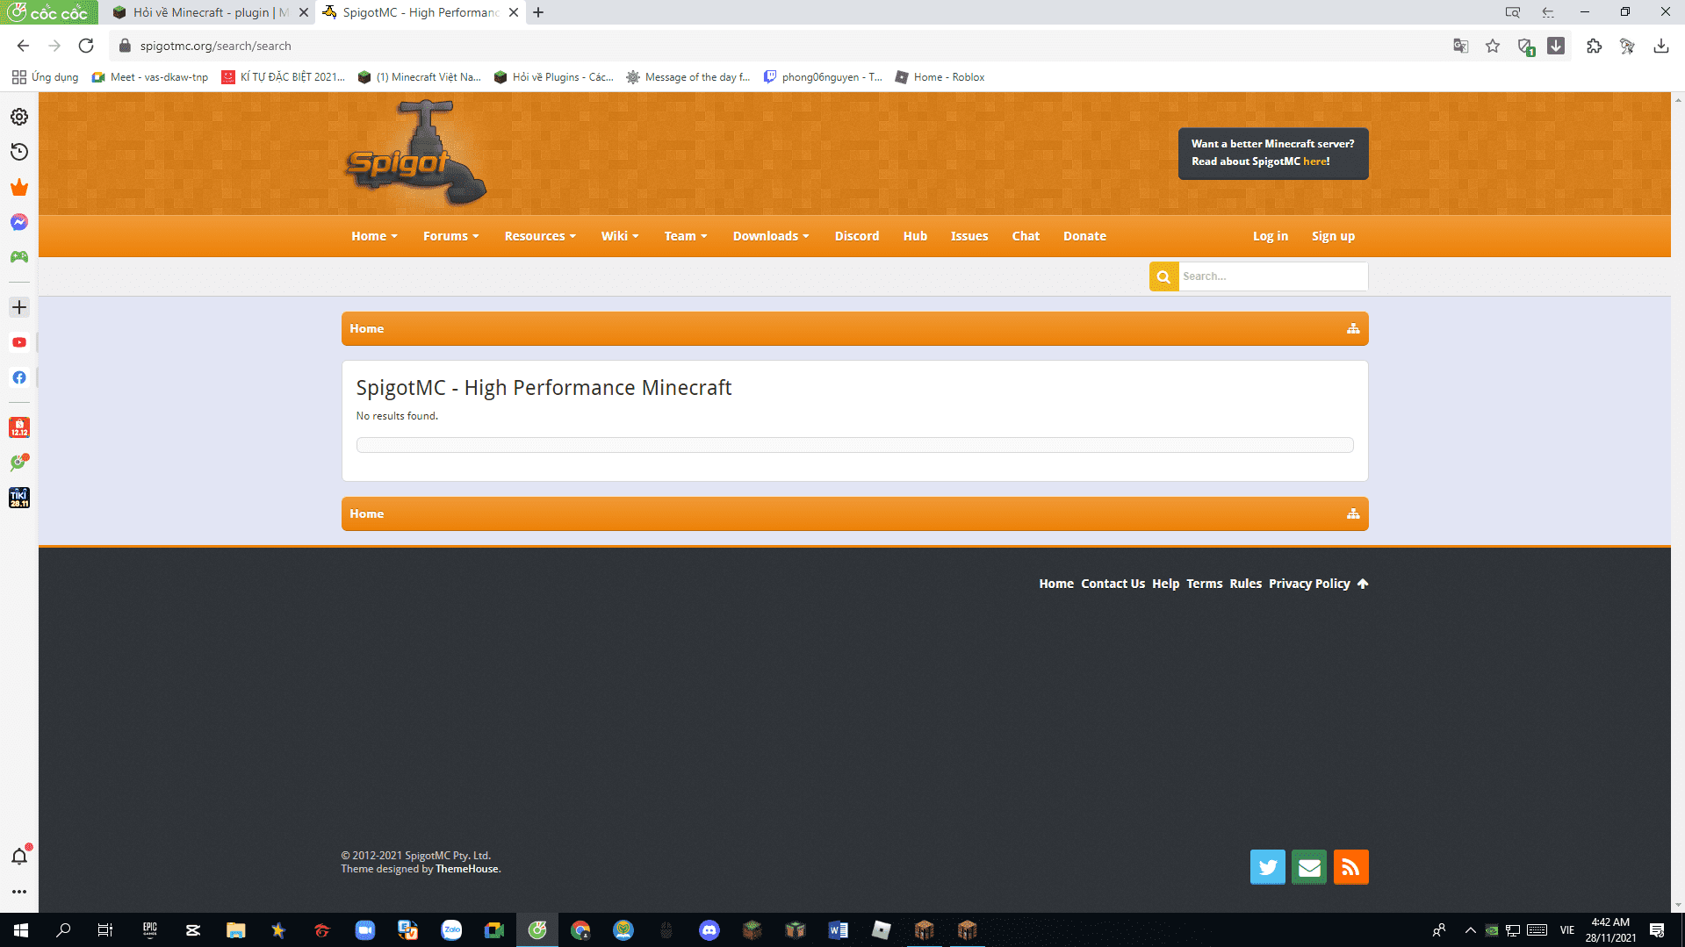The height and width of the screenshot is (947, 1685).
Task: Open the Issues navigation item
Action: click(969, 236)
